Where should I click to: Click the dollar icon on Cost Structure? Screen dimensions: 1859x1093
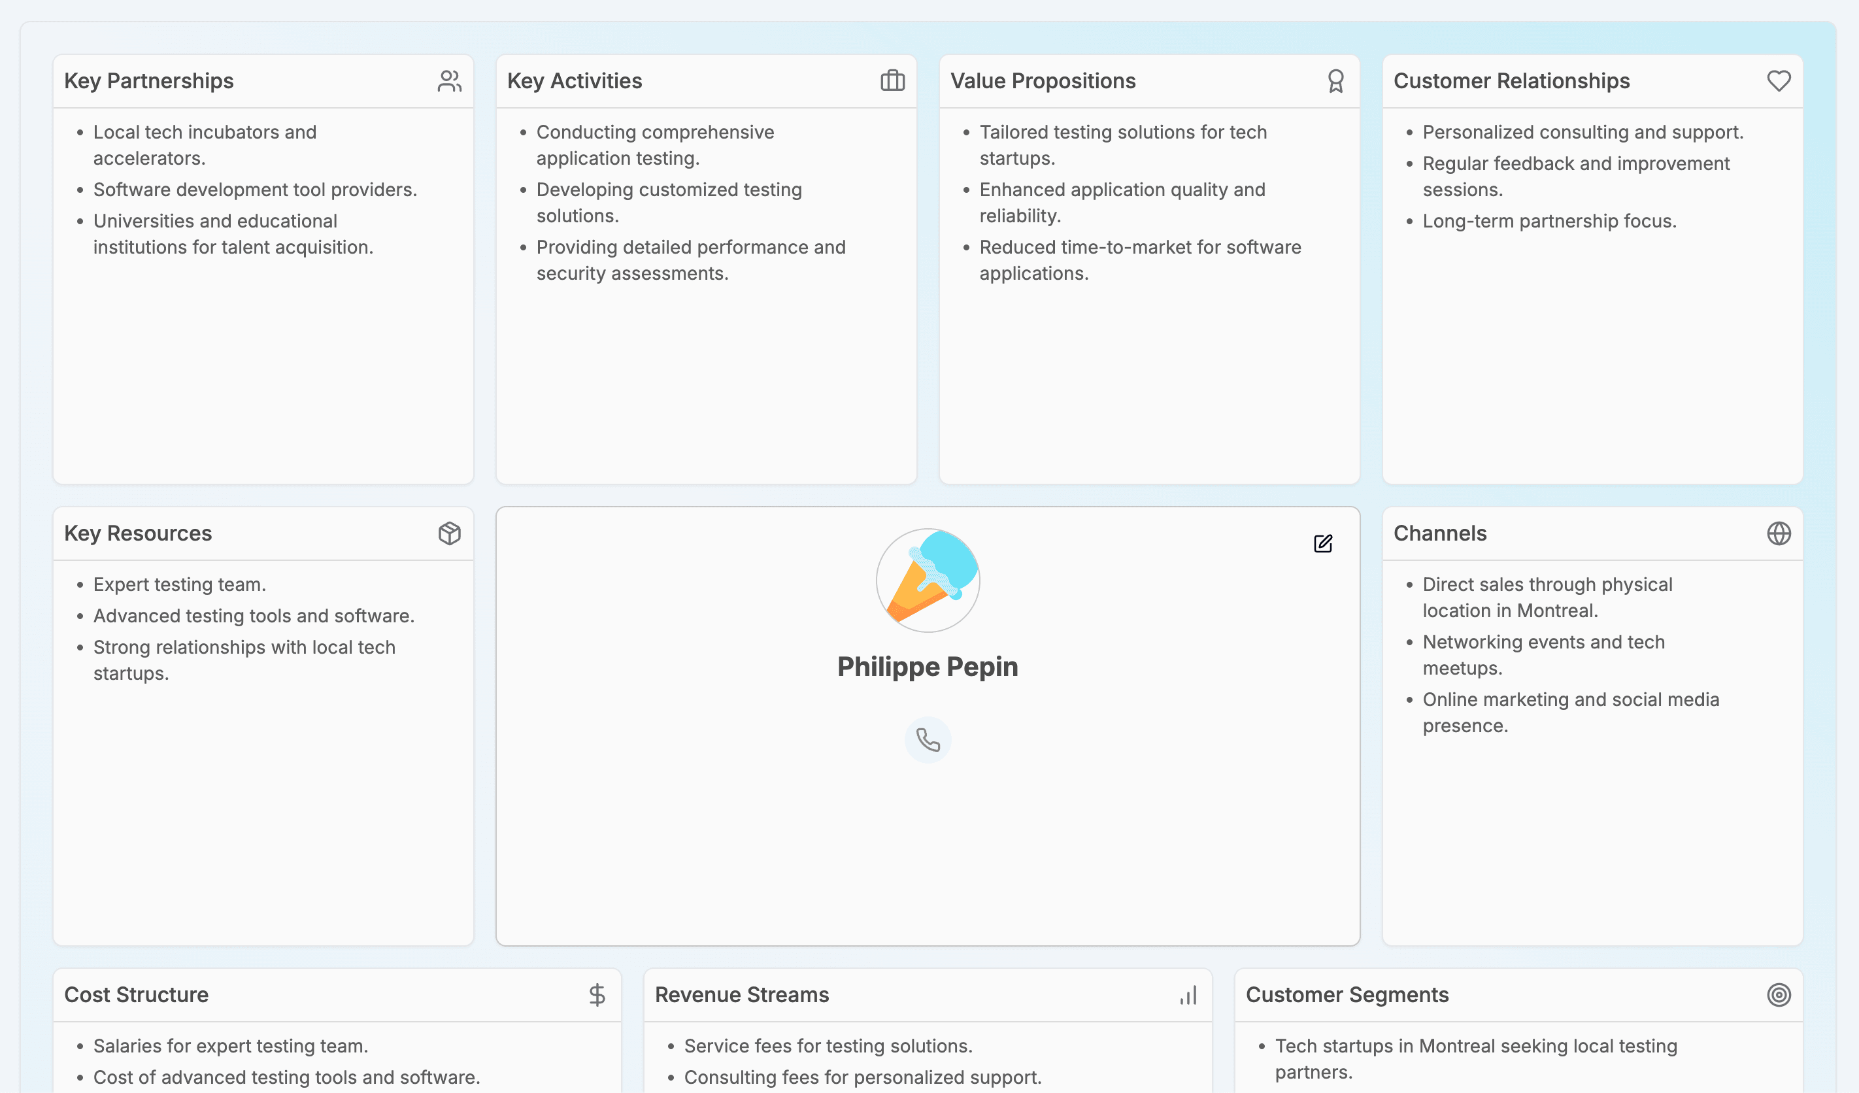[597, 994]
